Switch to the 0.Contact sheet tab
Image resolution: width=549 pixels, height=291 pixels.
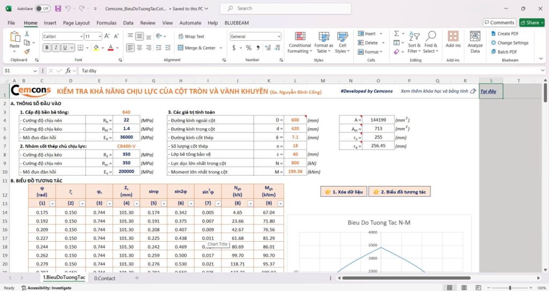[105, 278]
